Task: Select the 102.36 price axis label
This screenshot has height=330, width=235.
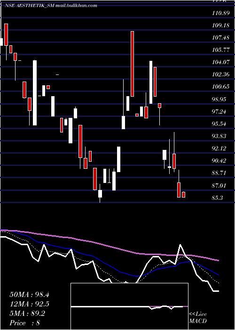Action: (220, 74)
